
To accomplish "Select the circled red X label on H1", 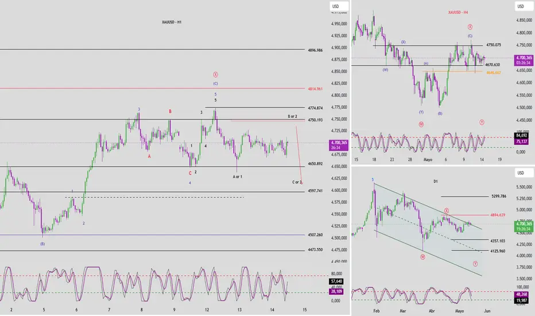I will tap(215, 75).
